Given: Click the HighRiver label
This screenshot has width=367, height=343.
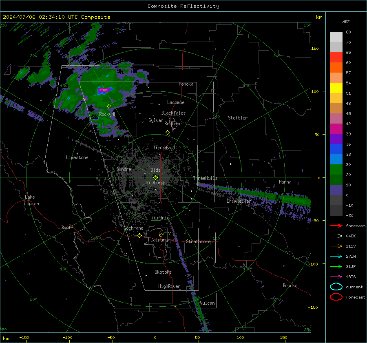Looking at the screenshot, I should tap(169, 286).
